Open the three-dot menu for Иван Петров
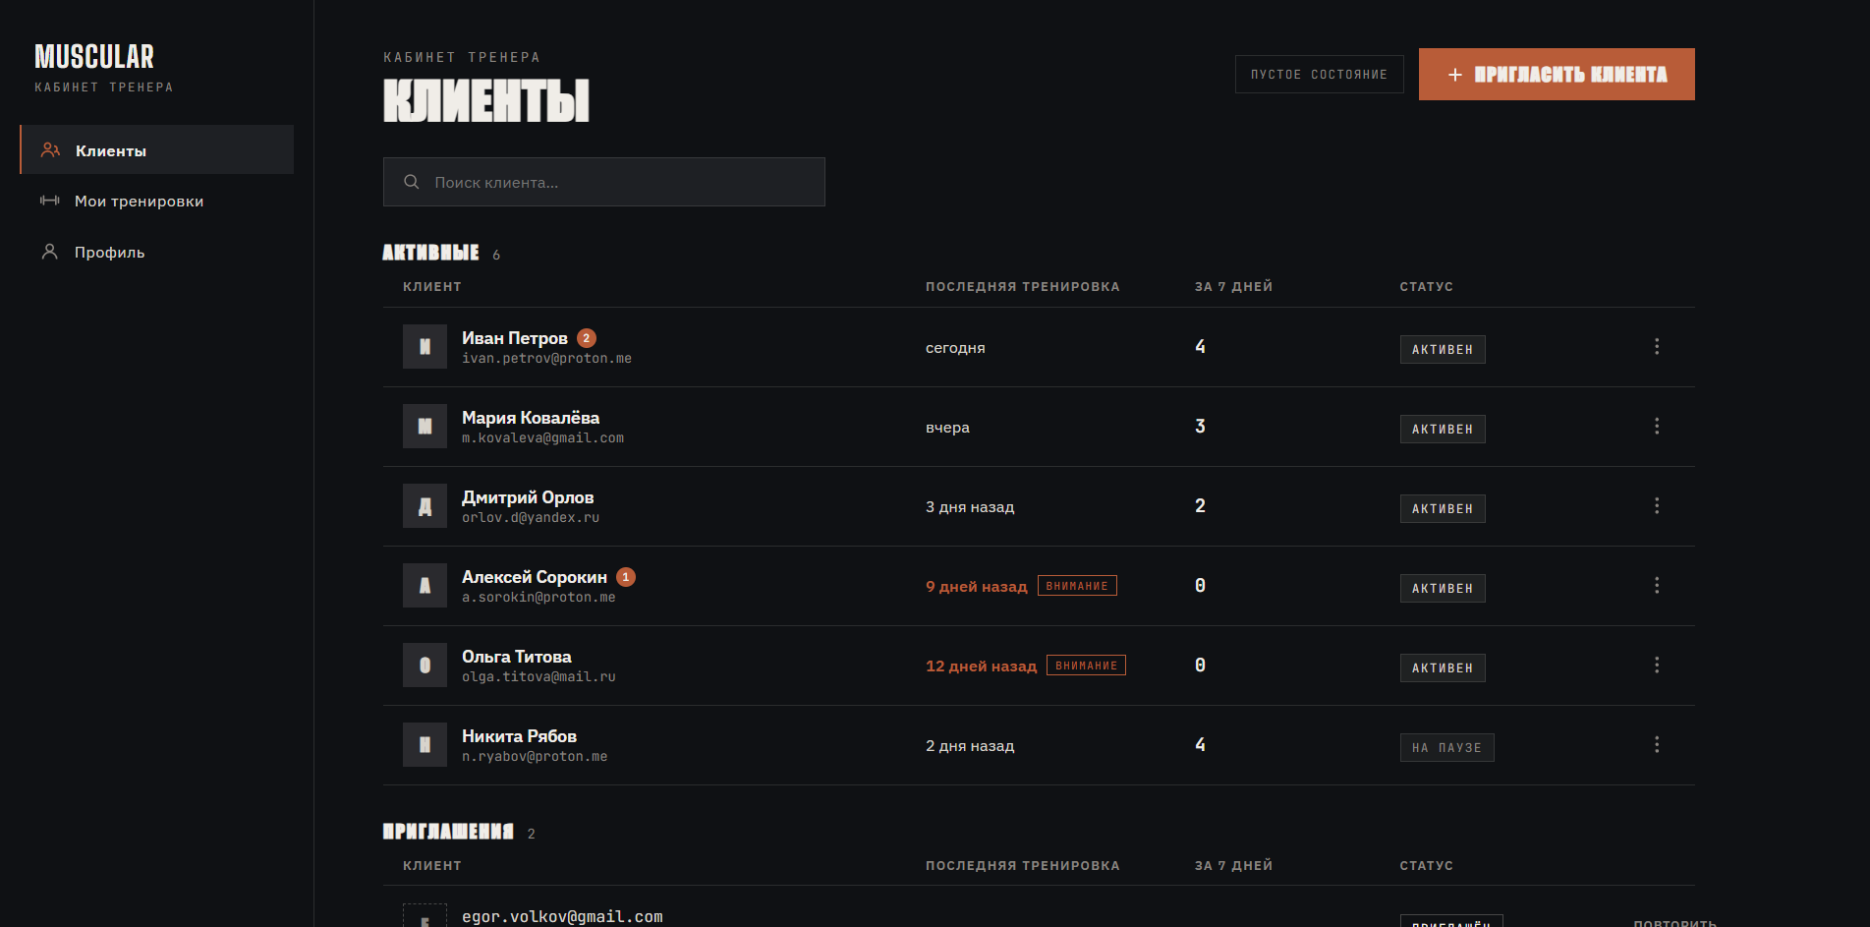Image resolution: width=1870 pixels, height=927 pixels. pyautogui.click(x=1657, y=347)
